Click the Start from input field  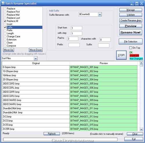[x=77, y=28]
